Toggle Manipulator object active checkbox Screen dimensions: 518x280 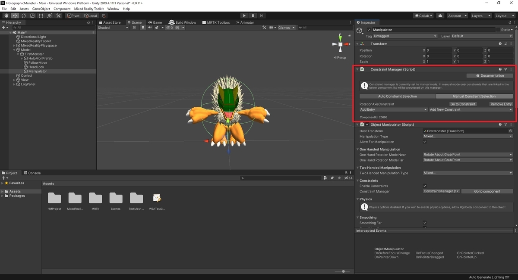[369, 30]
